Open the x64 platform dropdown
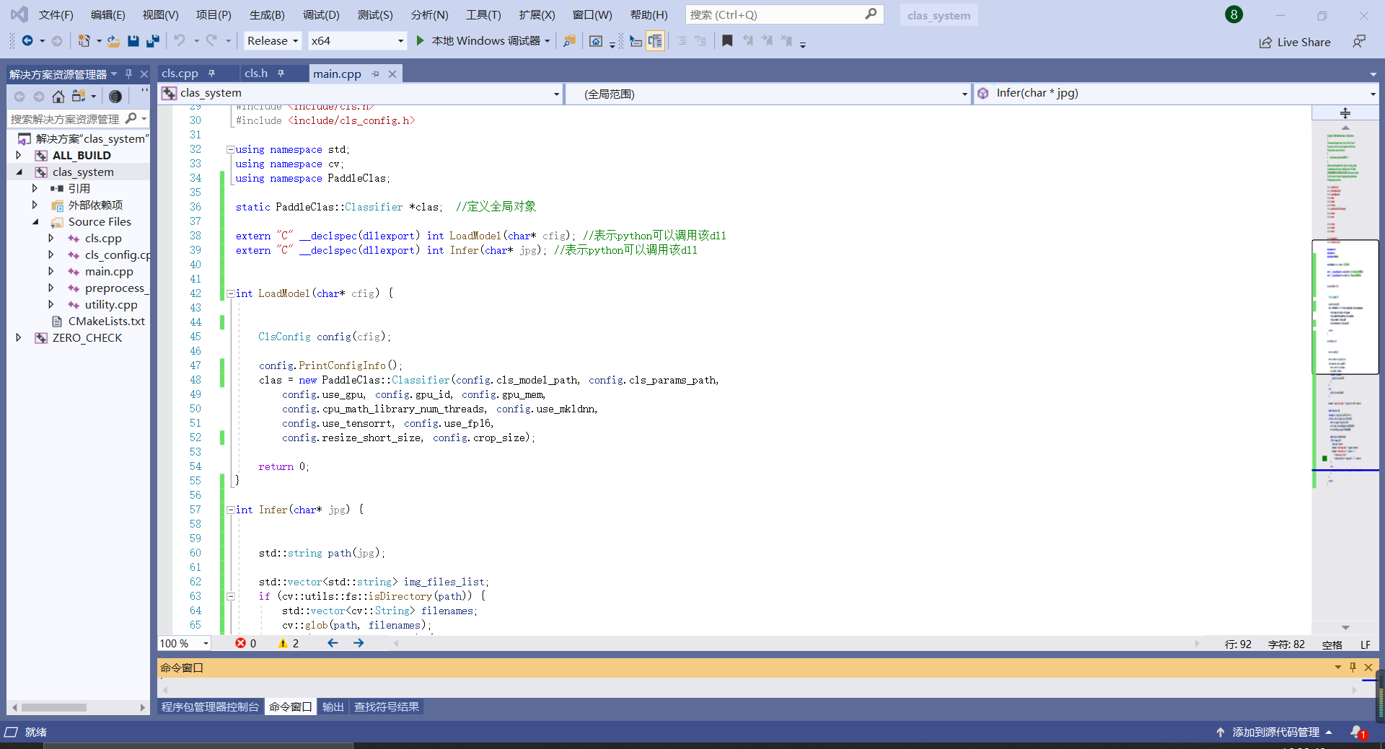This screenshot has width=1385, height=749. [357, 40]
